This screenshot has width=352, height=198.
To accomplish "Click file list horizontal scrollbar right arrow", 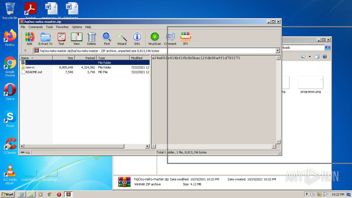I will [x=147, y=146].
